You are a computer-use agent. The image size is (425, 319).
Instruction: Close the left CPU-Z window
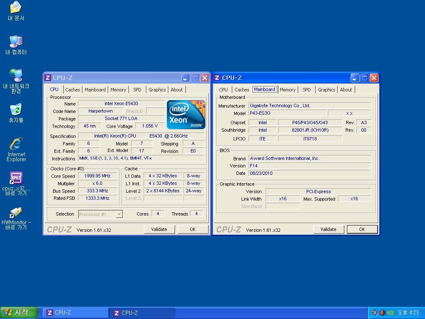pyautogui.click(x=205, y=78)
